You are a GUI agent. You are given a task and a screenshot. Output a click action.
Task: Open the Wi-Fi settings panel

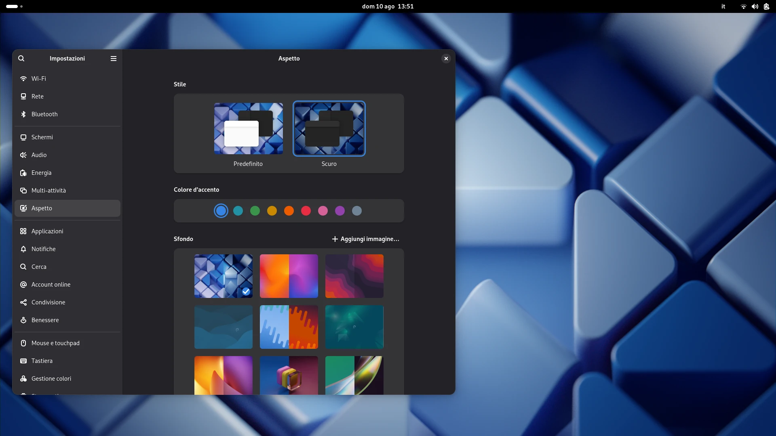[67, 79]
